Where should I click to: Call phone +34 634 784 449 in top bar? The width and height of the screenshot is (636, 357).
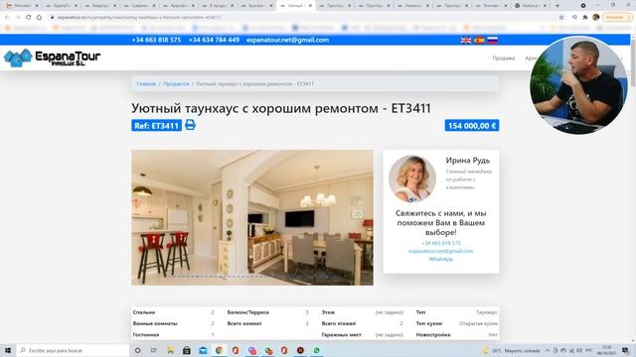pos(214,40)
